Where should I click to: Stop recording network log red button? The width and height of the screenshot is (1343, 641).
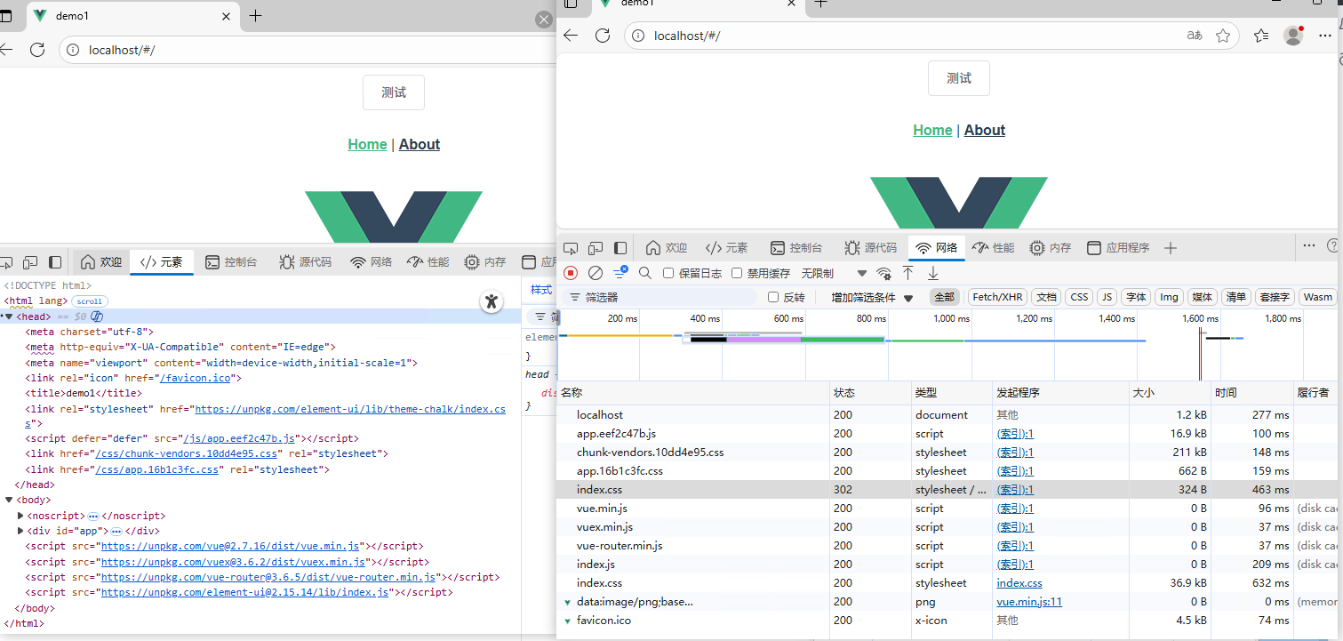(572, 273)
